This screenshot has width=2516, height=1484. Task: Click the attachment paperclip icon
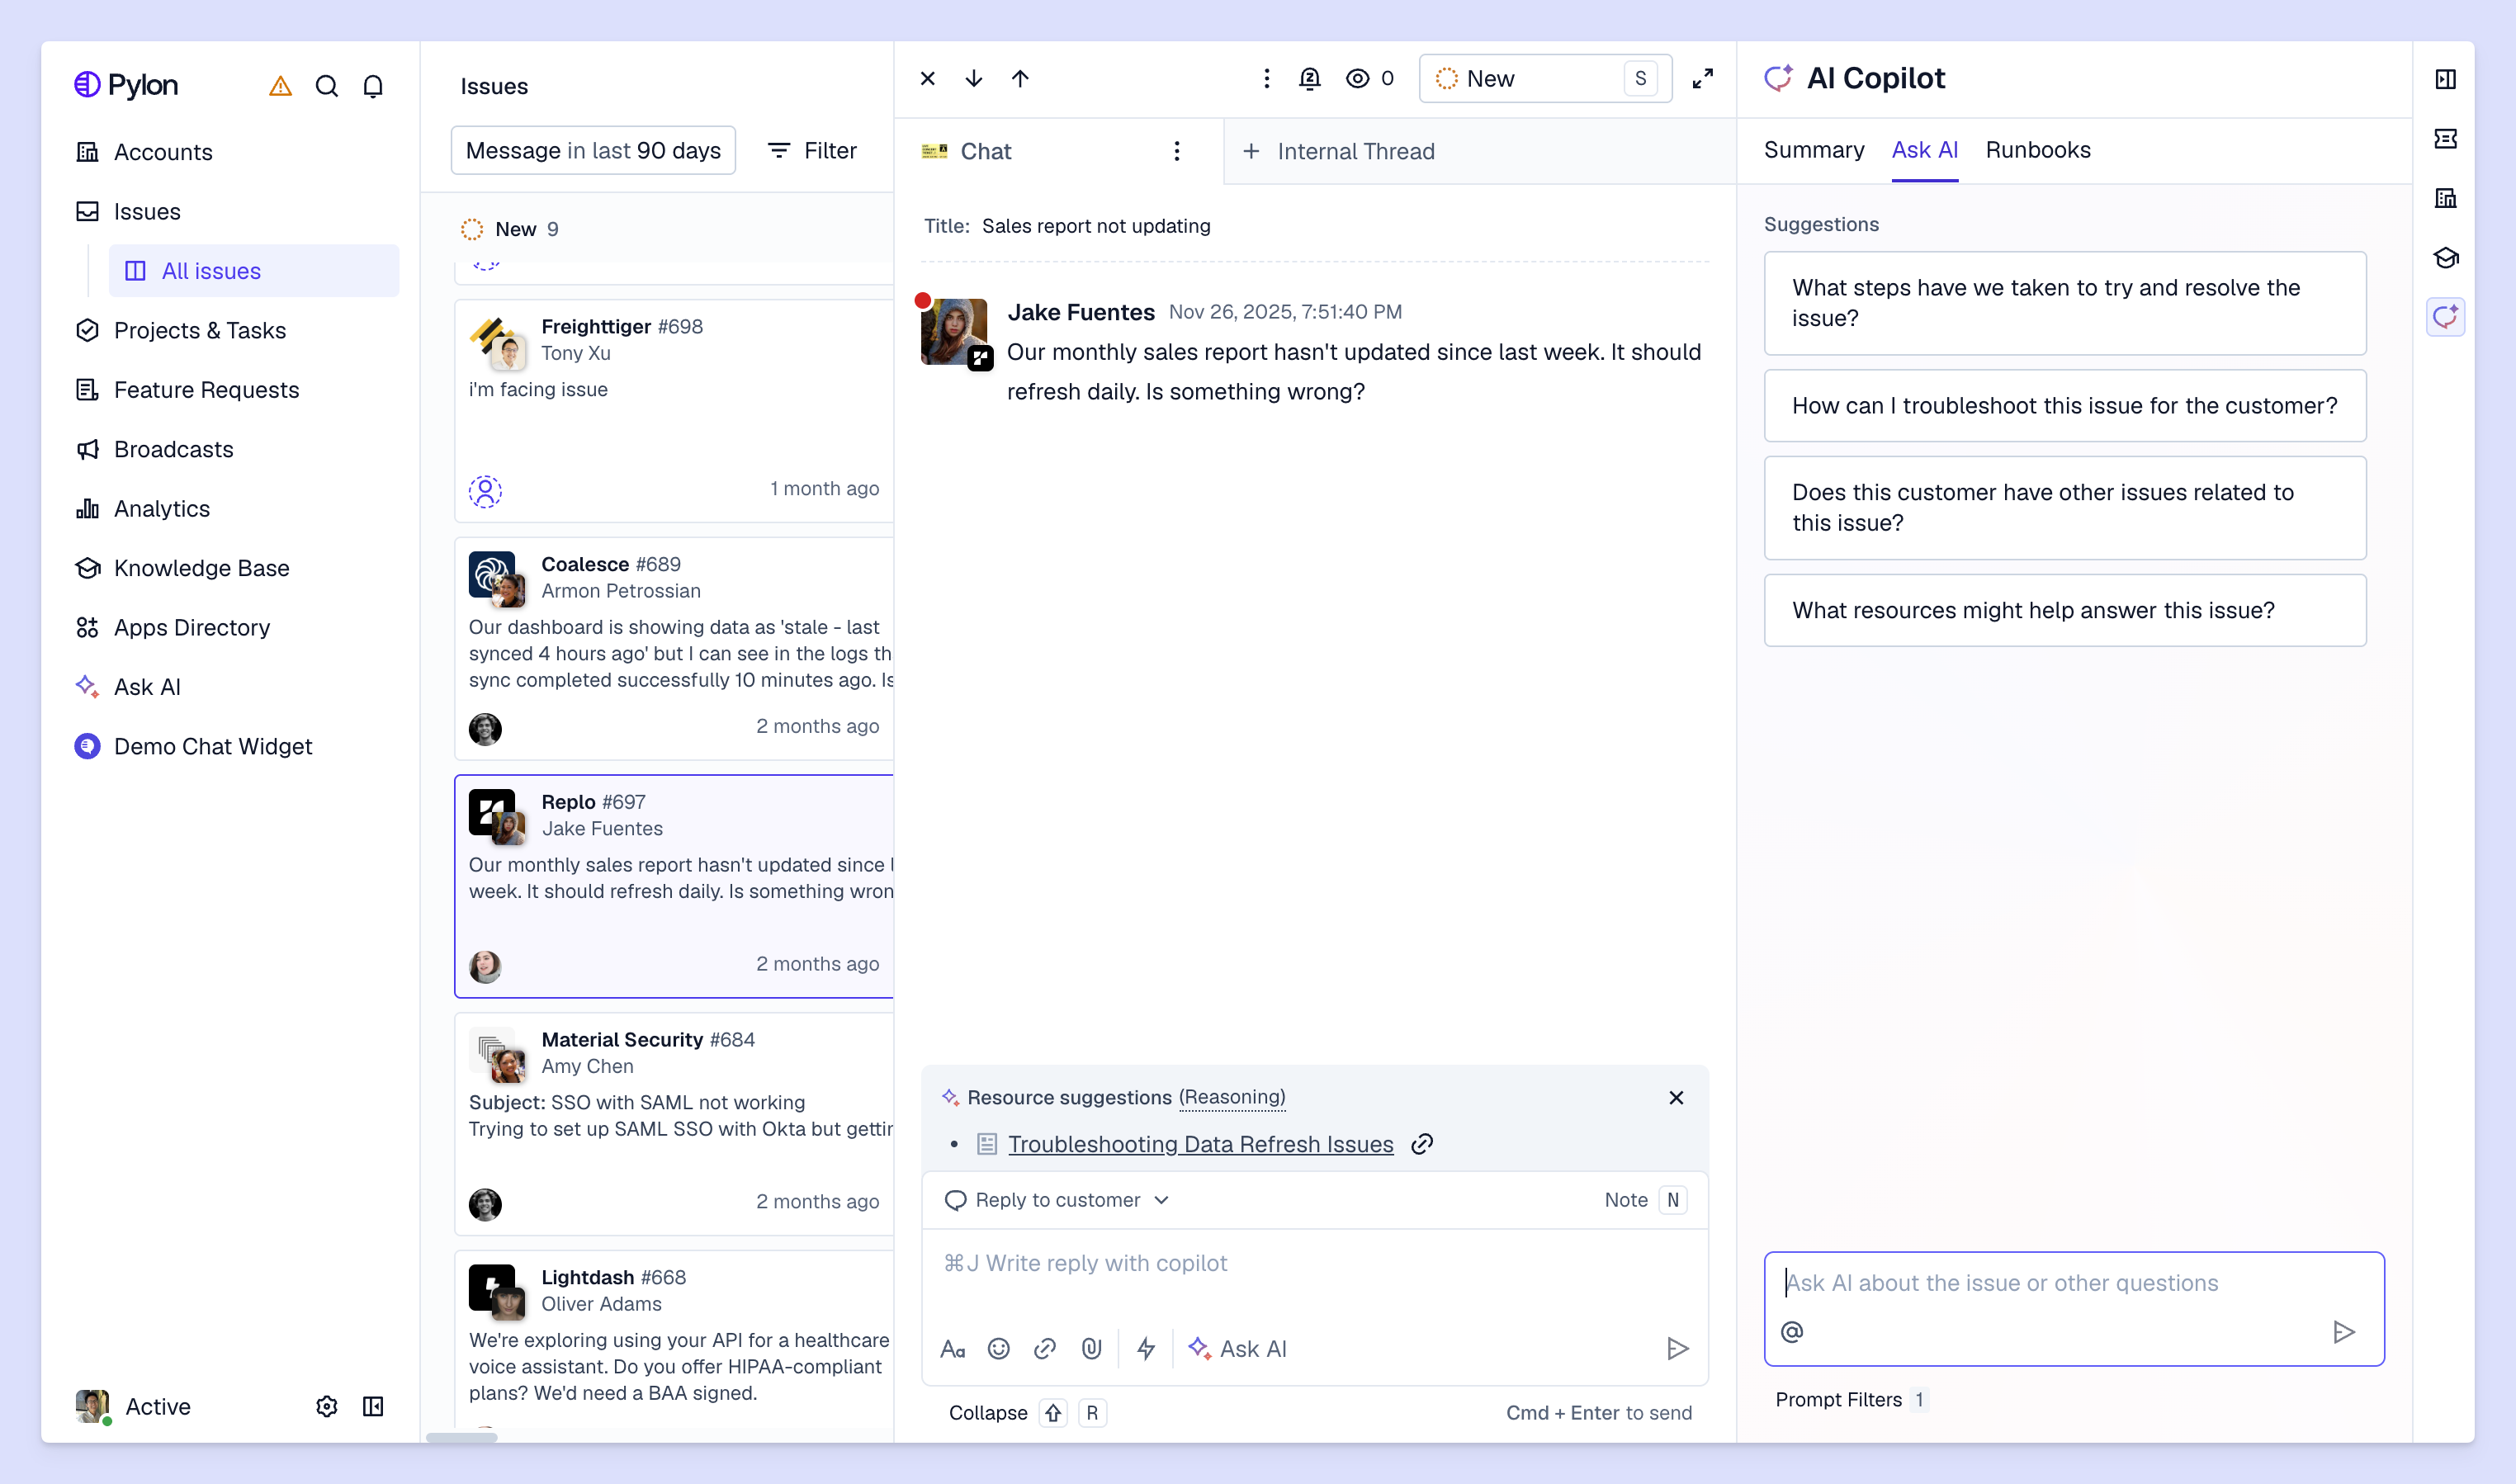[x=1091, y=1348]
